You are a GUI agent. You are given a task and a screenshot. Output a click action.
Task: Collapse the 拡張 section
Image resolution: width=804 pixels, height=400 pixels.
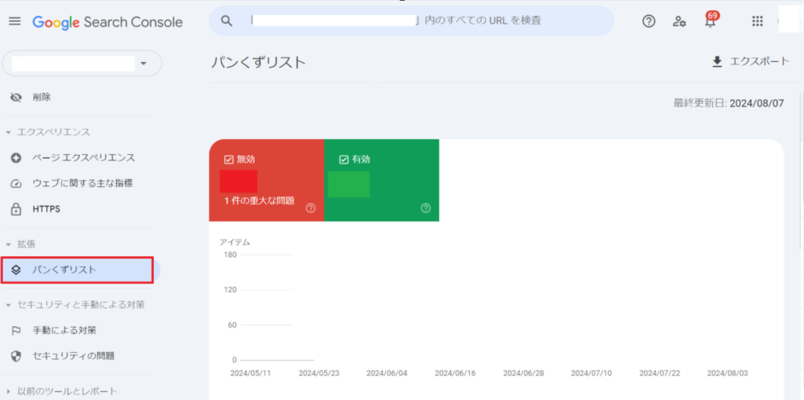(8, 244)
